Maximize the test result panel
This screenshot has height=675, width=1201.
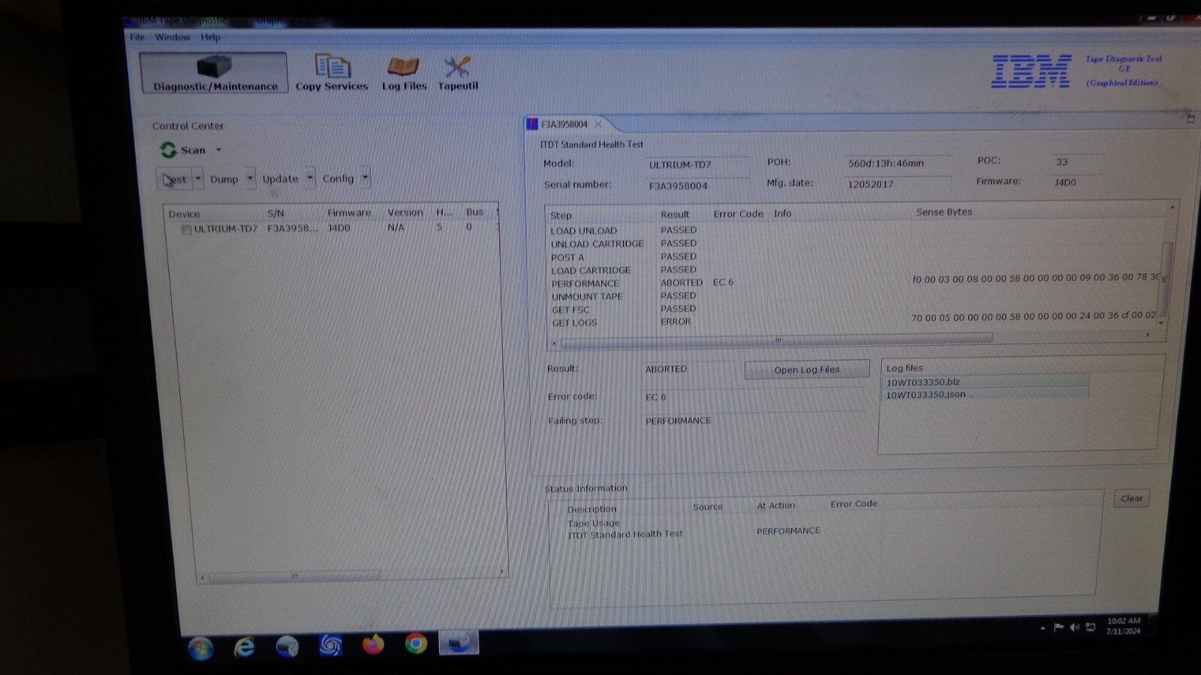coord(1190,118)
